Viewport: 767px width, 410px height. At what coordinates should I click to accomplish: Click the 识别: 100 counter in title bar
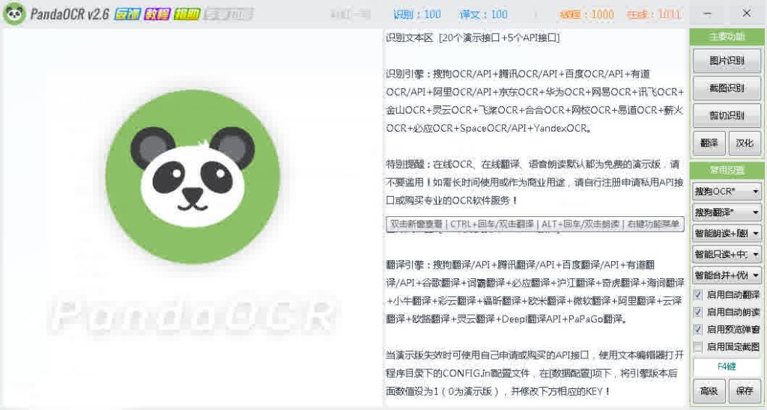point(416,15)
